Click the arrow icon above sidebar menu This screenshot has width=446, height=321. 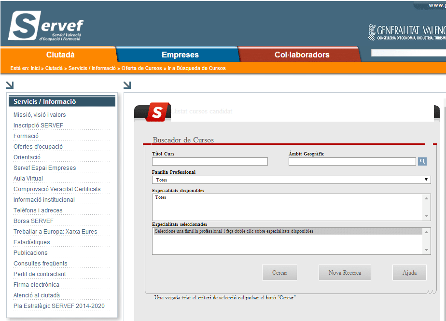click(10, 85)
